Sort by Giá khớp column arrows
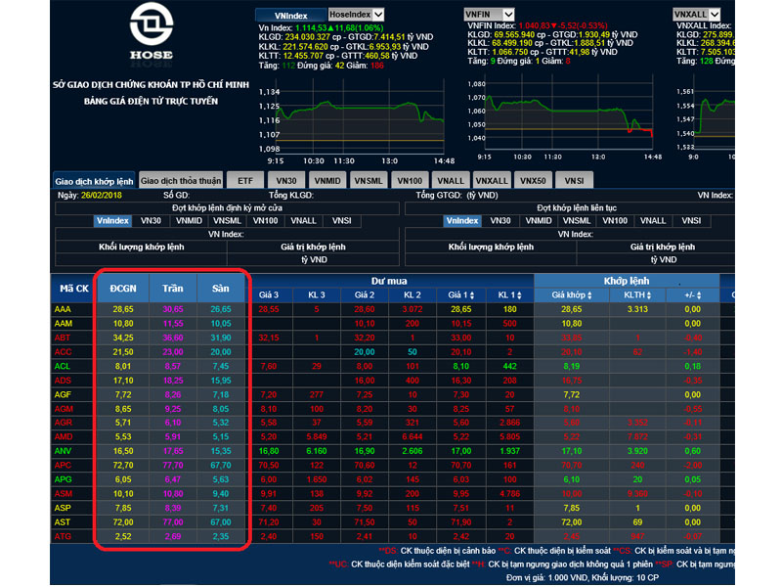This screenshot has height=587, width=782. click(589, 295)
